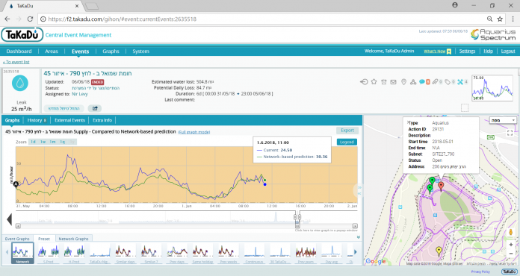The width and height of the screenshot is (520, 276).
Task: Click the blue water-drop leak icon
Action: pyautogui.click(x=20, y=84)
